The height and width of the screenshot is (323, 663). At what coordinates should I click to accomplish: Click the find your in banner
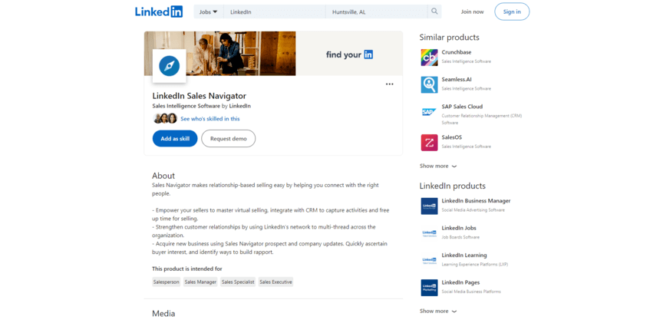(x=349, y=54)
